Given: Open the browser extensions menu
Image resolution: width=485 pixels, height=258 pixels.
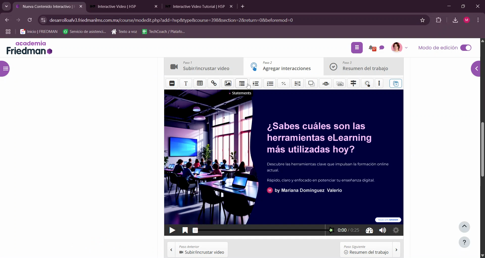Looking at the screenshot, I should coord(439,20).
